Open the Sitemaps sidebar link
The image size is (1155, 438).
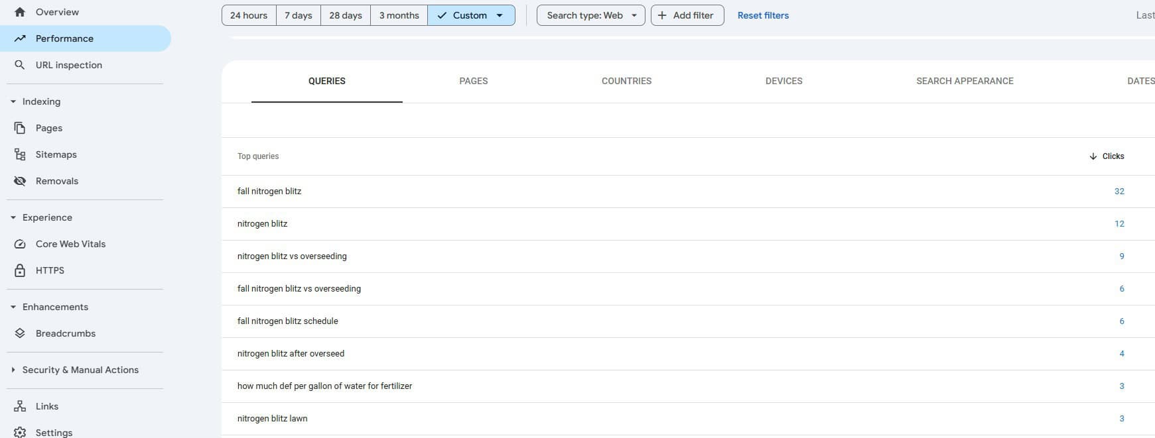(56, 154)
